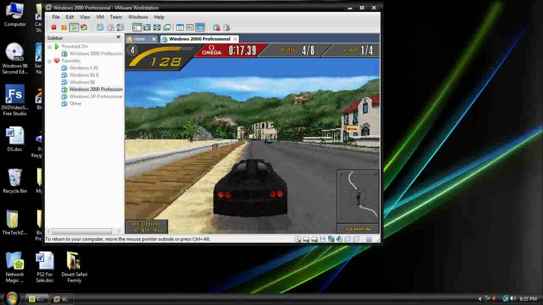This screenshot has width=543, height=305.
Task: Open the Team menu
Action: click(x=116, y=17)
